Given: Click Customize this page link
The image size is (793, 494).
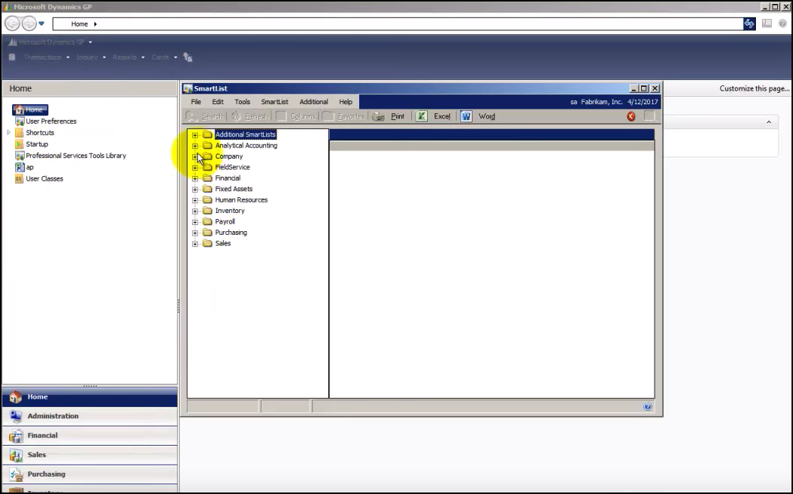Looking at the screenshot, I should [754, 88].
